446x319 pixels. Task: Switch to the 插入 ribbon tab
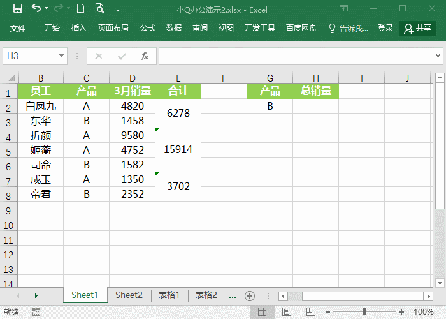[x=79, y=27]
